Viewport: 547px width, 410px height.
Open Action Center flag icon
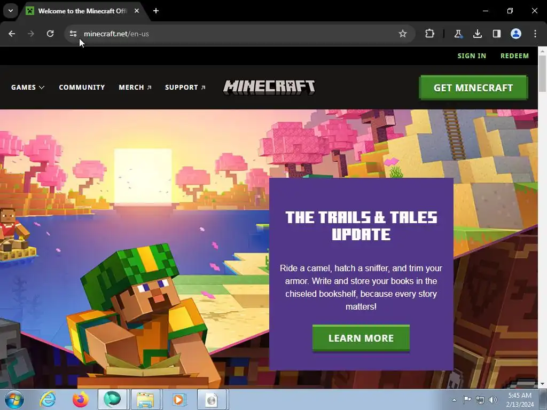click(467, 399)
